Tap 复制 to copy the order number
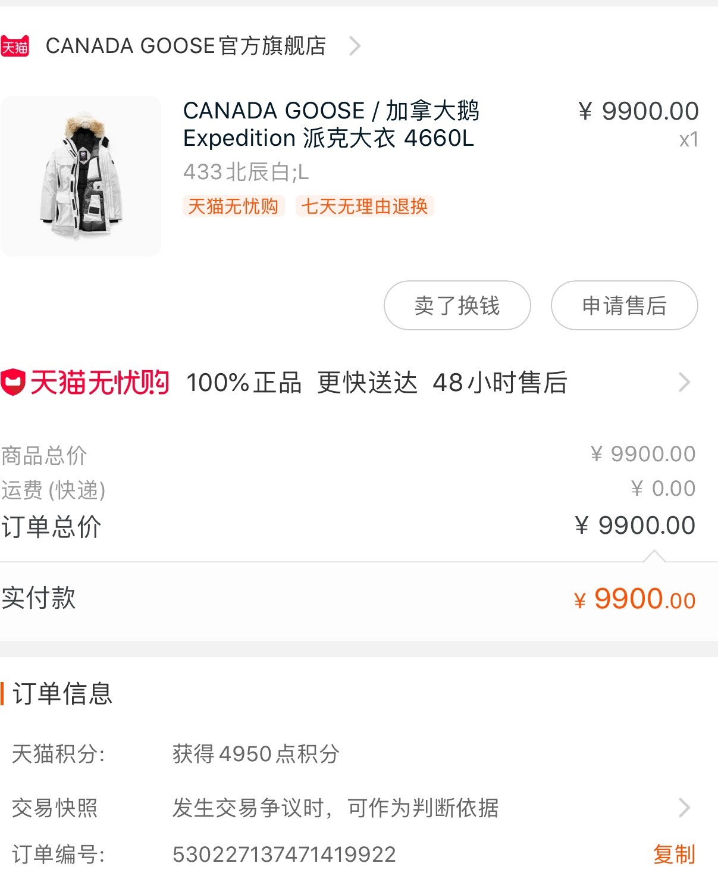The image size is (718, 882). coord(674,855)
